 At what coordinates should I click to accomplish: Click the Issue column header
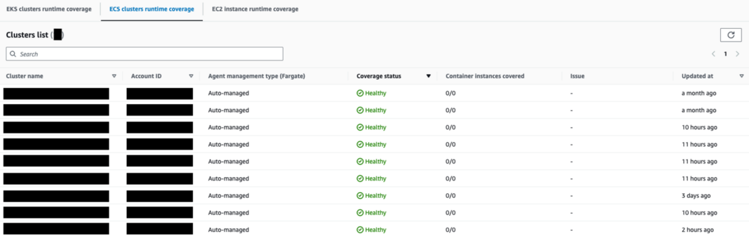tap(577, 76)
